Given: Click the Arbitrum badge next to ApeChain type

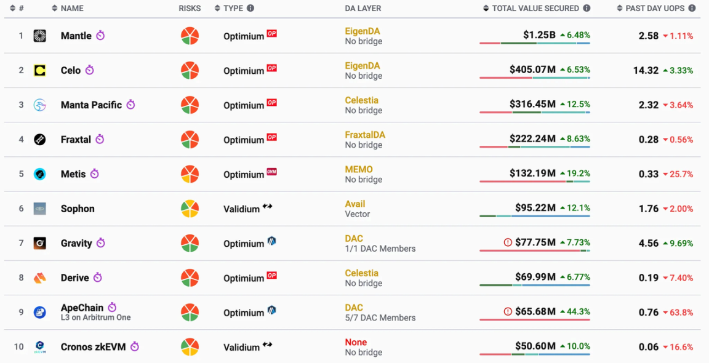Looking at the screenshot, I should click(271, 310).
